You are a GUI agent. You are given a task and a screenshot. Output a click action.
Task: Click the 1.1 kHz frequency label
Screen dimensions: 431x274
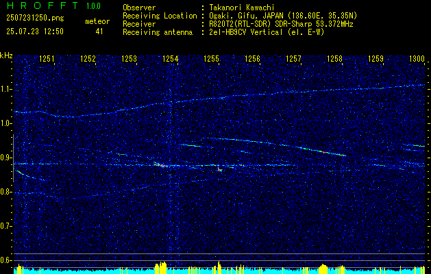pos(6,89)
